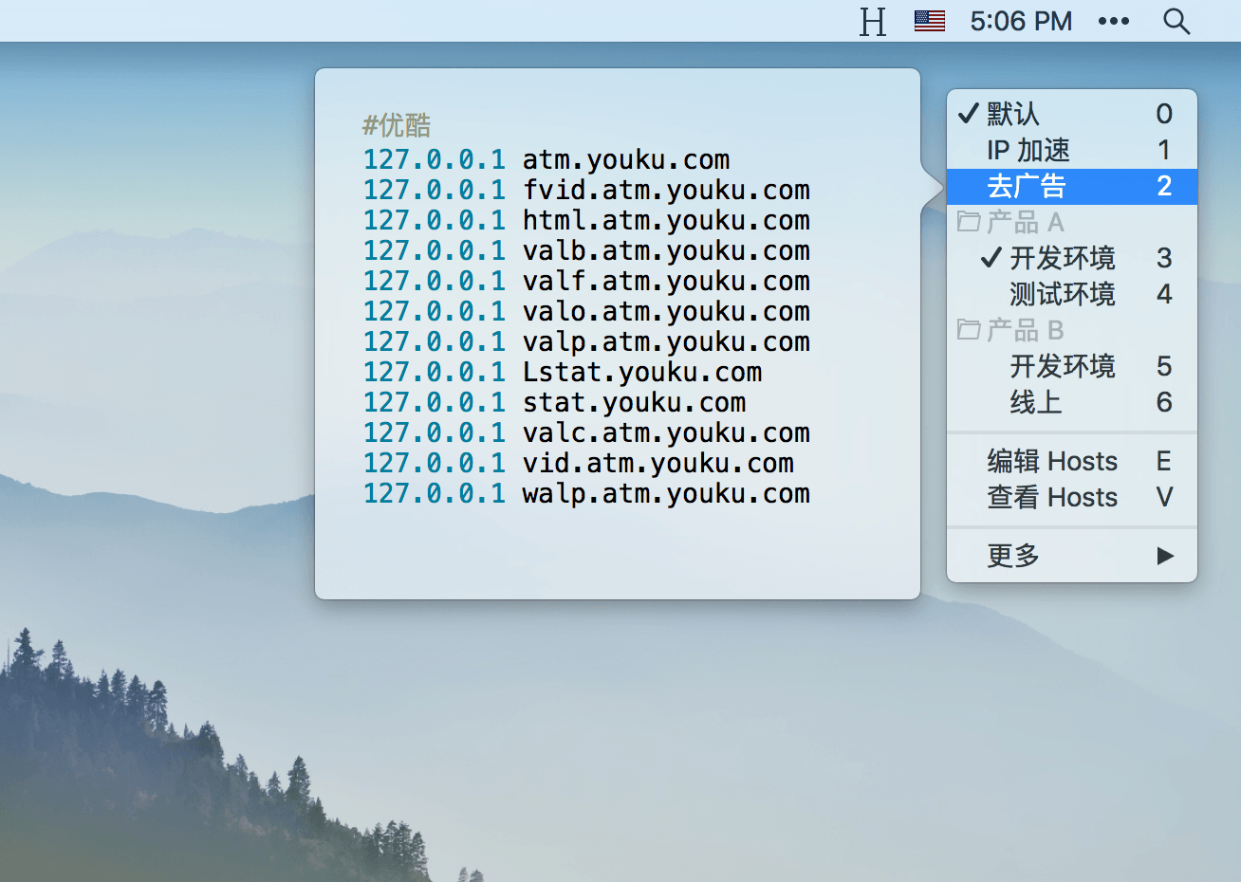Click the US flag input source icon
The image size is (1241, 882).
click(x=930, y=21)
